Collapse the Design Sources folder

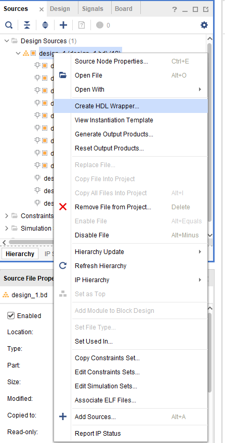point(7,41)
